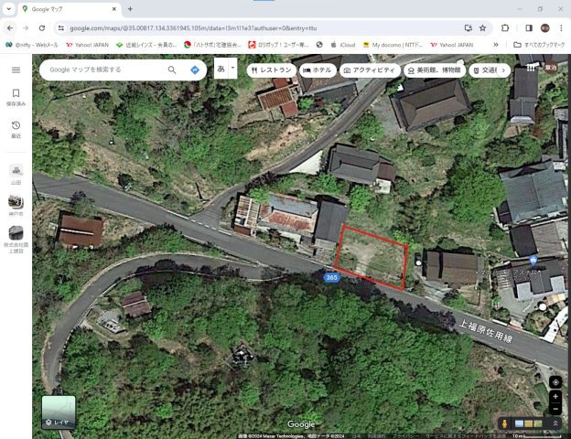
Task: Open a new Chrome tab
Action: click(x=130, y=9)
